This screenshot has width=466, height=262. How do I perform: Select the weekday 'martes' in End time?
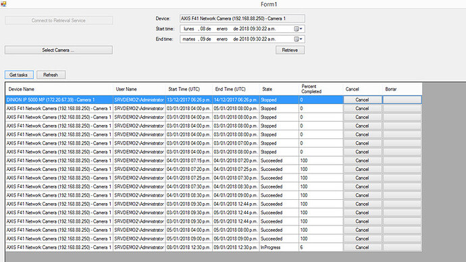pos(188,39)
